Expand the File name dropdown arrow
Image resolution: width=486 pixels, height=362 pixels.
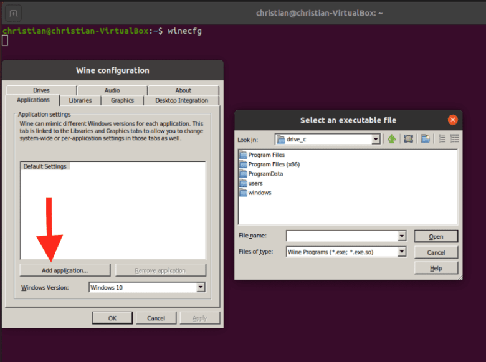[402, 236]
